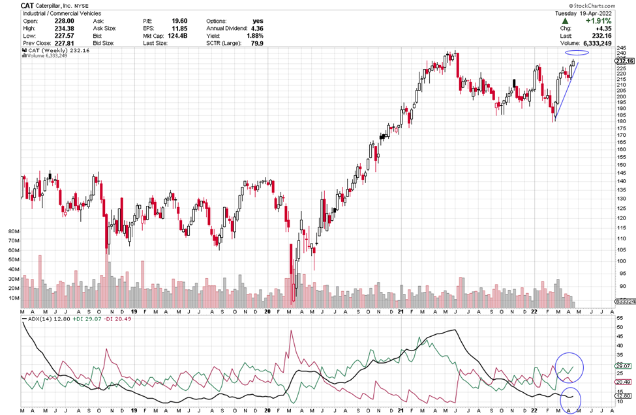Click the 245 label on price axis
636x415 pixels.
click(x=621, y=48)
